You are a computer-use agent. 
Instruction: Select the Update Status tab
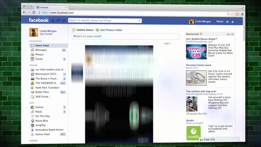pos(83,30)
